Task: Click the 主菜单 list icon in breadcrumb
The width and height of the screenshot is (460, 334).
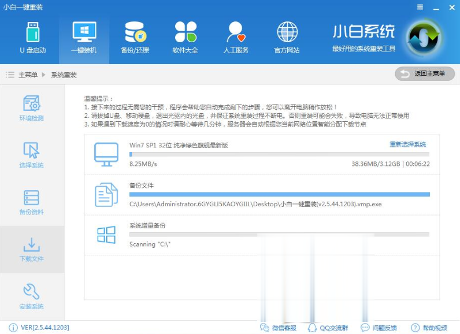Action: tap(10, 75)
